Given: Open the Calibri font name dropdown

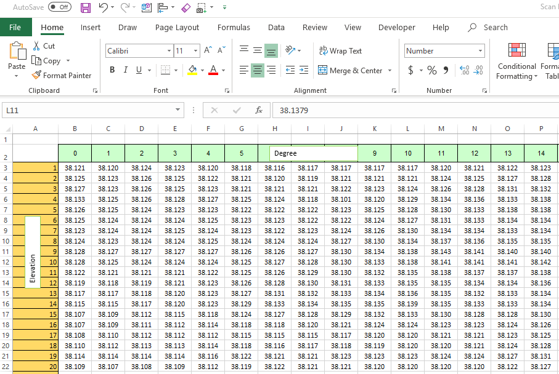Looking at the screenshot, I should [x=169, y=51].
